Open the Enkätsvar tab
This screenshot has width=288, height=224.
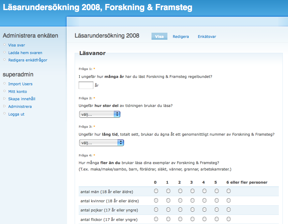click(207, 36)
